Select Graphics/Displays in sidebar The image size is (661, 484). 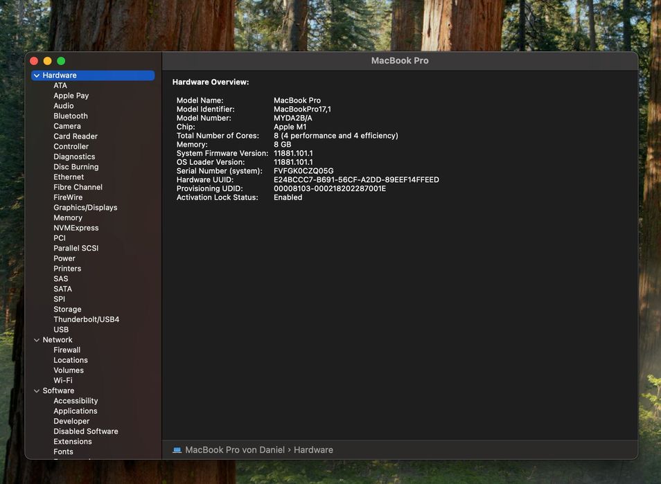tap(86, 208)
